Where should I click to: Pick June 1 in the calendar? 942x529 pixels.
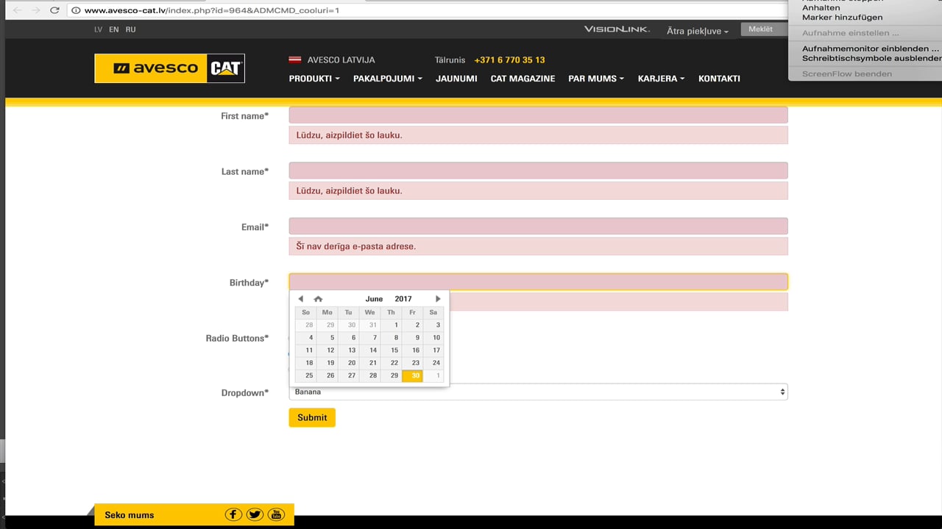tap(391, 325)
